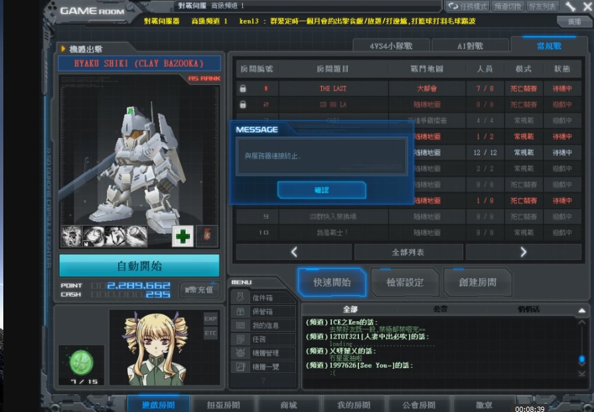
Task: Click the HYAKU SHIKI (CLAY BAZOOKA) title bar
Action: pos(139,63)
